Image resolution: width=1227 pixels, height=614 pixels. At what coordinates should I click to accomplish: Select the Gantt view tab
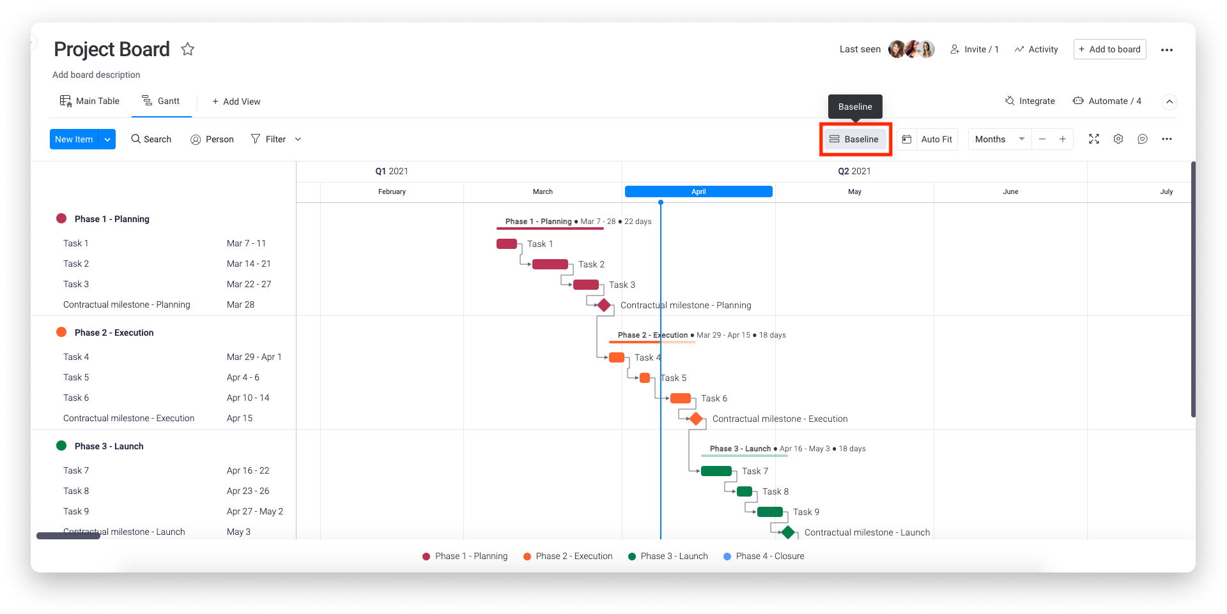click(x=161, y=101)
